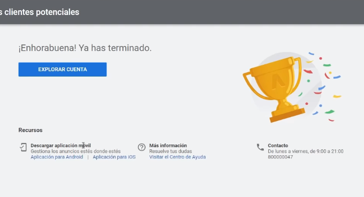Click the question mark help icon
The image size is (364, 197).
pyautogui.click(x=142, y=147)
